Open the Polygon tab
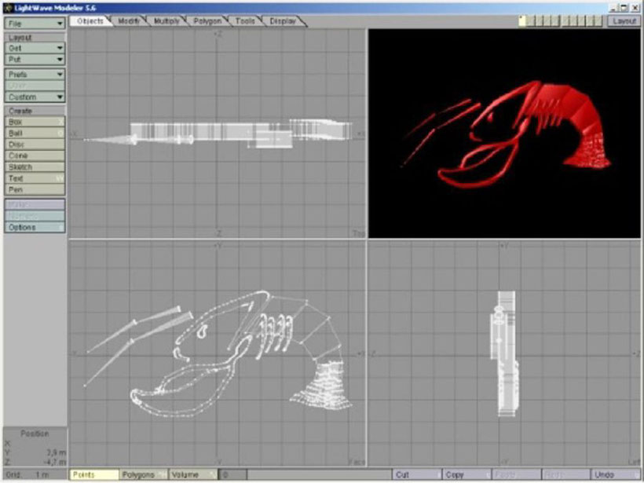The width and height of the screenshot is (644, 483). (x=207, y=21)
